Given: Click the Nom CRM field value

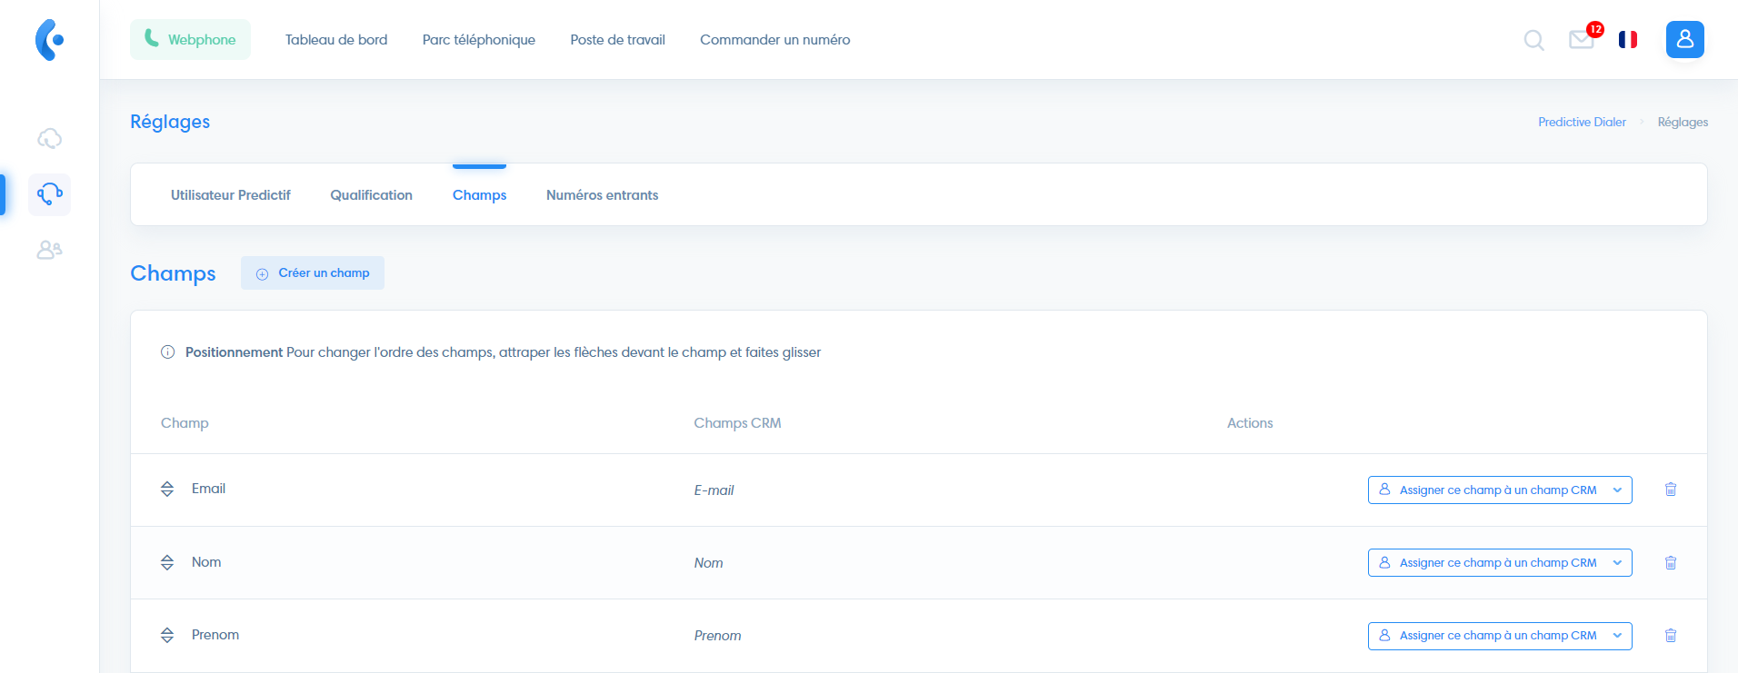Looking at the screenshot, I should 708,563.
